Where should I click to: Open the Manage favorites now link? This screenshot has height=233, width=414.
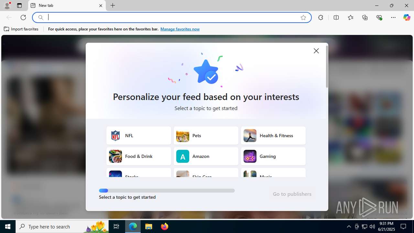tap(180, 29)
